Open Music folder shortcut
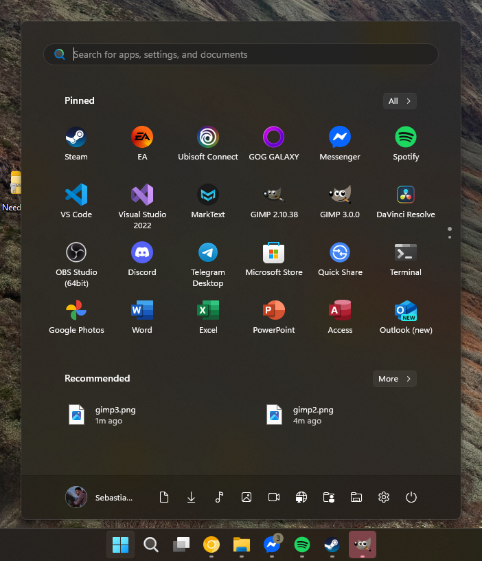 (x=219, y=497)
